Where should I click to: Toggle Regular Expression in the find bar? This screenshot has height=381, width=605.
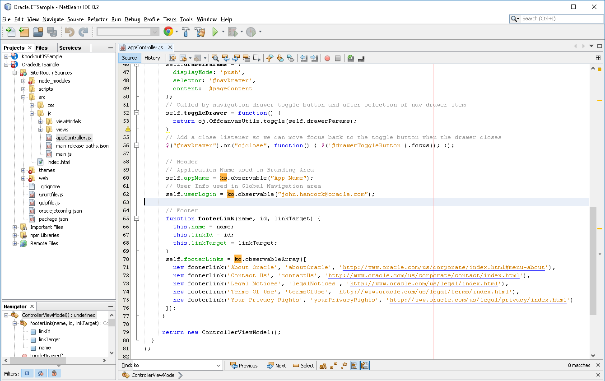[344, 366]
